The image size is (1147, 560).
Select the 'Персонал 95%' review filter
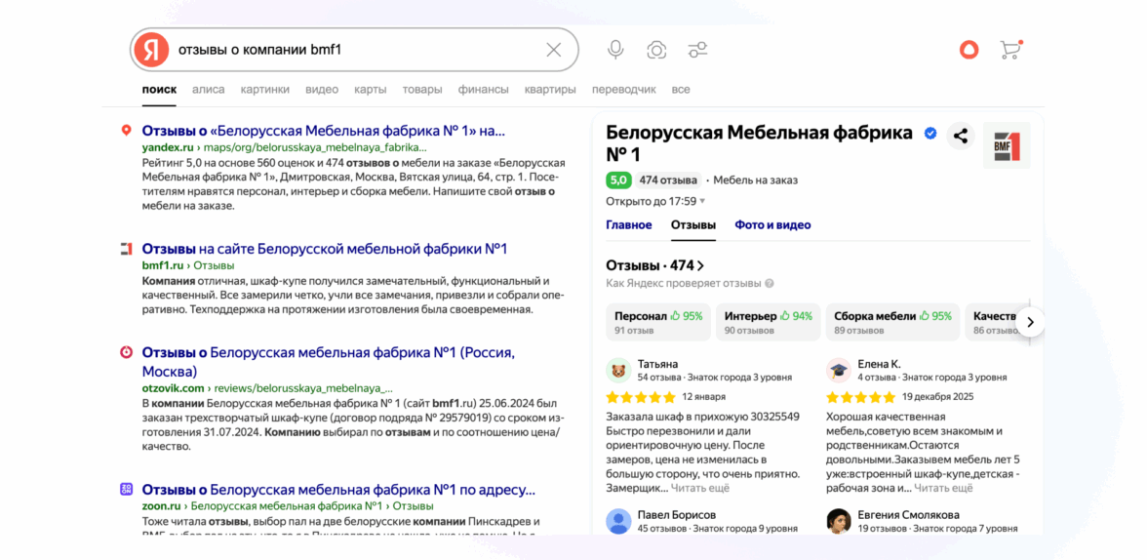658,322
